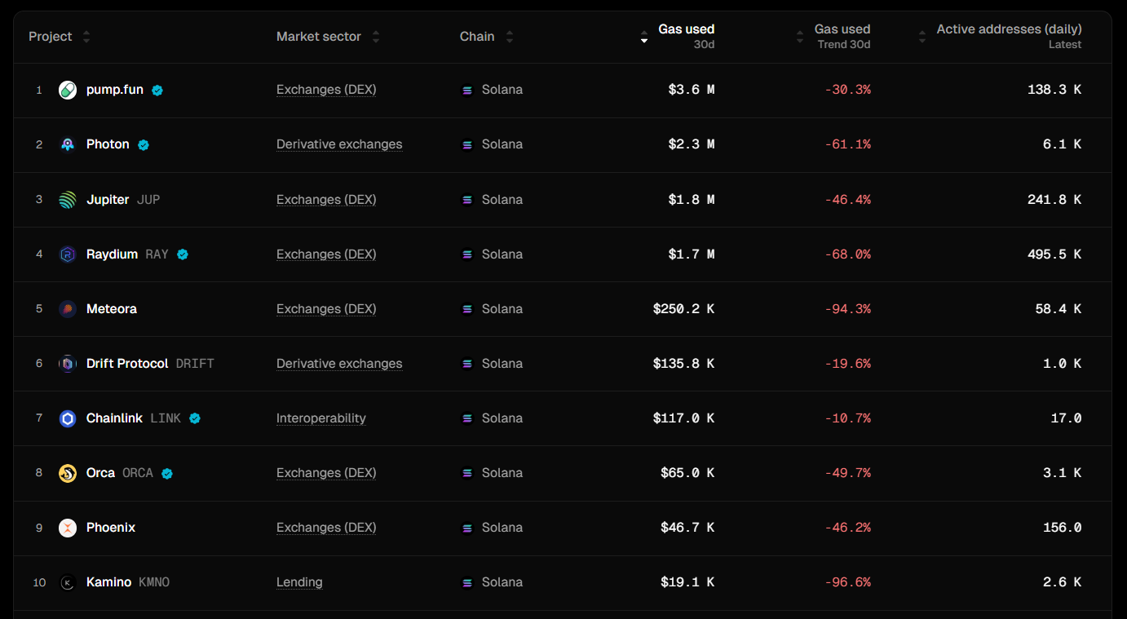1127x619 pixels.
Task: Click the Solana icon in Jupiter row
Action: tap(467, 200)
